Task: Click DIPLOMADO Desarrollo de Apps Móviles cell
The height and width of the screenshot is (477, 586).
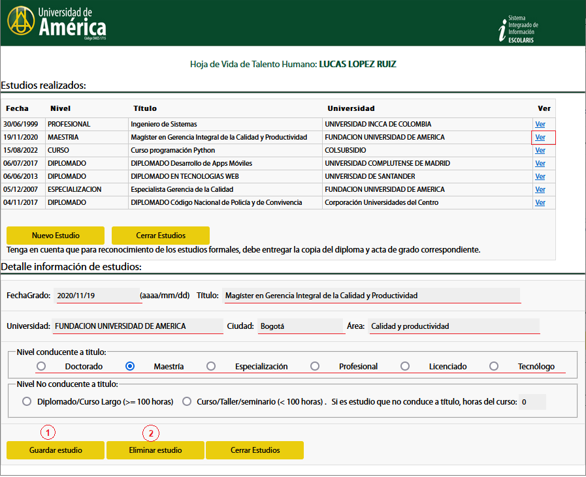Action: tap(225, 164)
